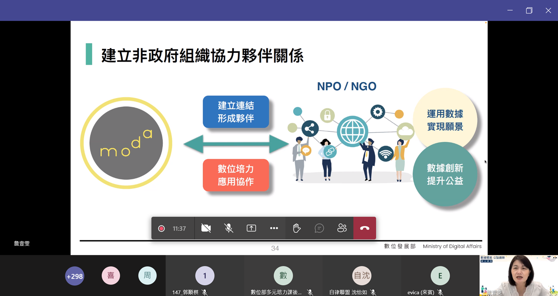Raise your hand in the meeting
The image size is (558, 296).
(296, 228)
